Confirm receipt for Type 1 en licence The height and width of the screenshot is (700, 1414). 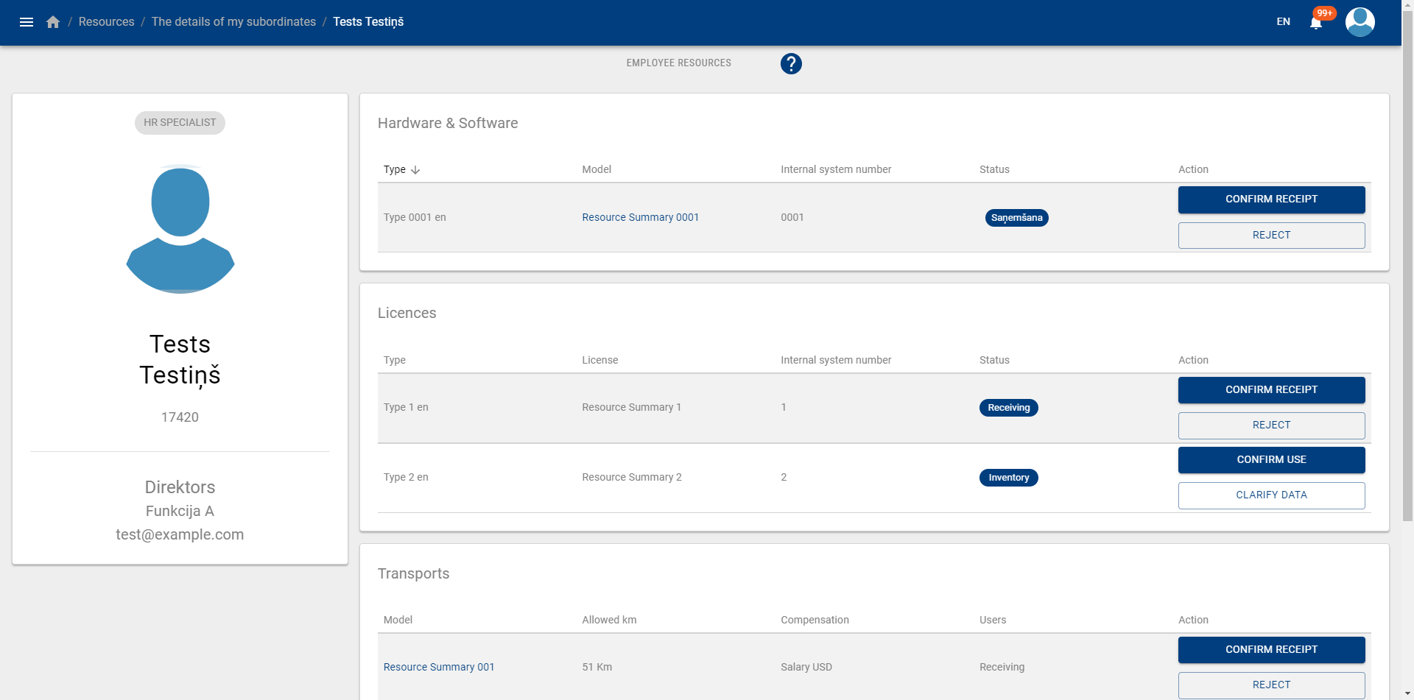pos(1271,390)
